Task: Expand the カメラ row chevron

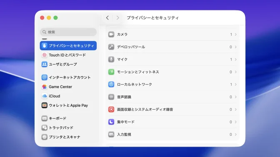Action: 236,34
